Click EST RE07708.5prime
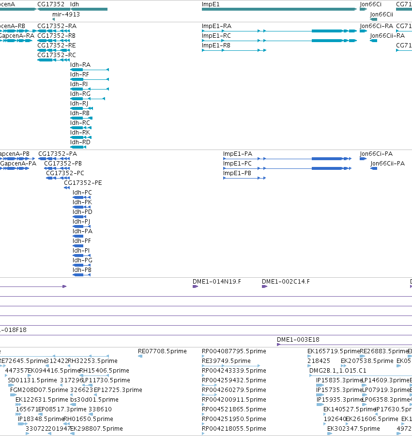 tap(162, 351)
